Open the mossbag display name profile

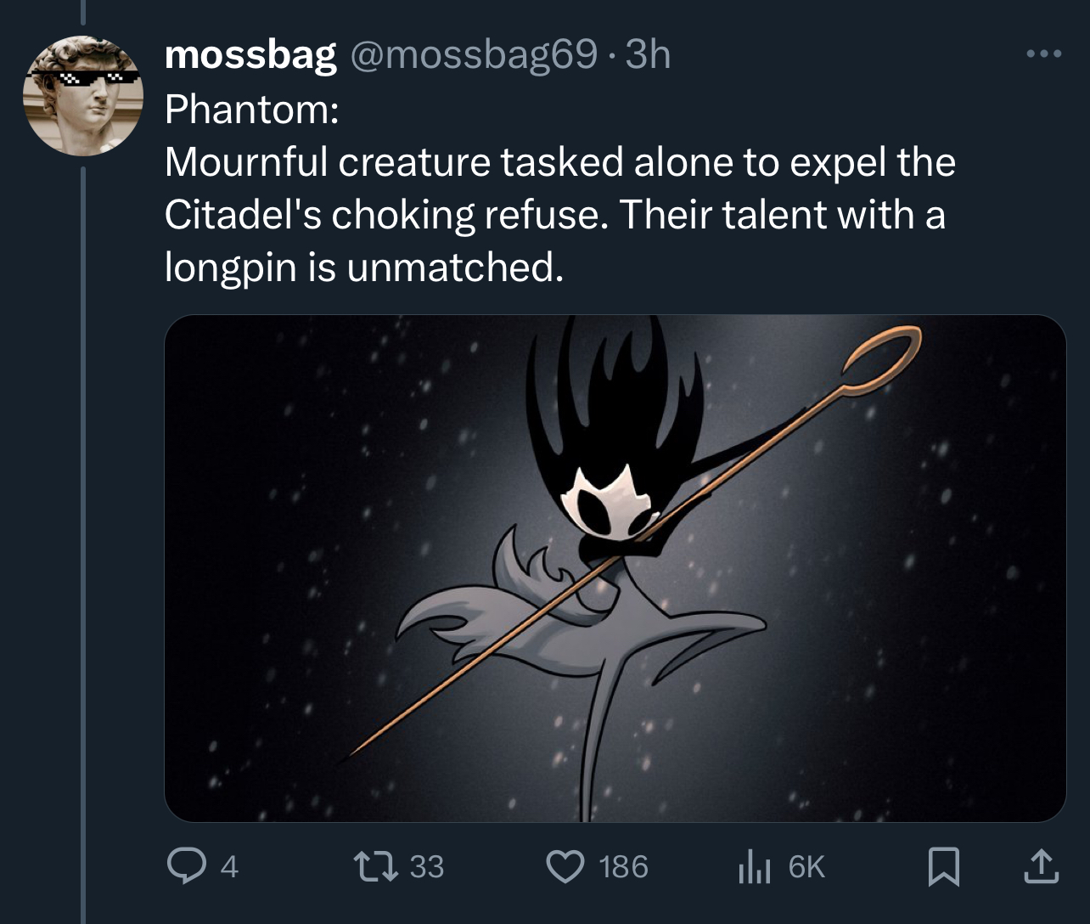pos(250,55)
